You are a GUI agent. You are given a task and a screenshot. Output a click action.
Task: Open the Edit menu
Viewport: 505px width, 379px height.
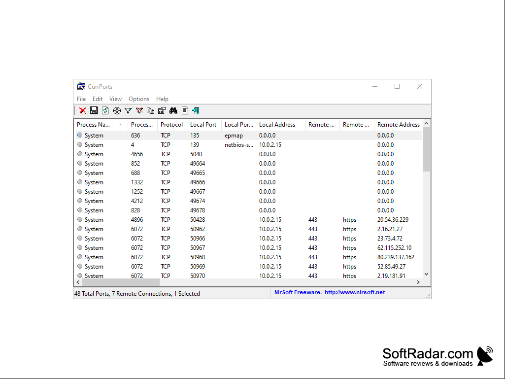[98, 99]
